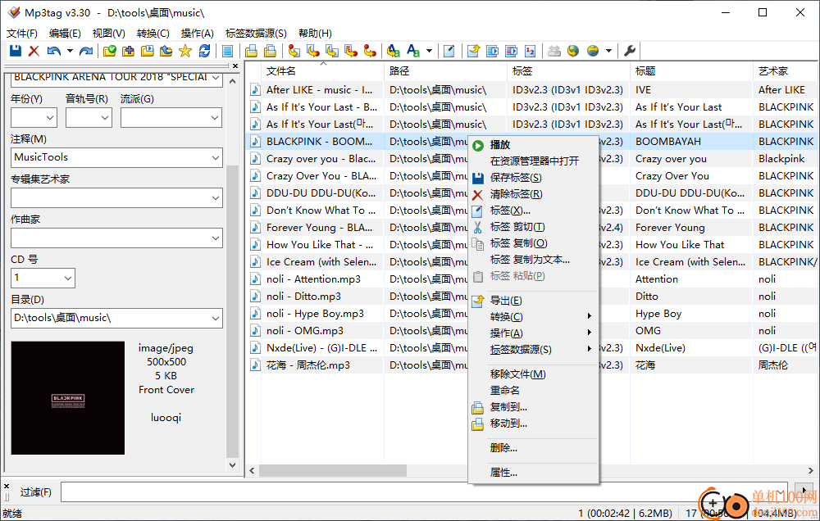Screen dimensions: 820x521
Task: Open the 帮助(H) menu
Action: pos(316,34)
